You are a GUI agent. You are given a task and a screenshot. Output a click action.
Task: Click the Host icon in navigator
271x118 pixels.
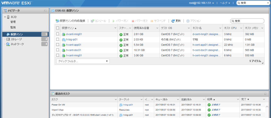(x=8, y=17)
